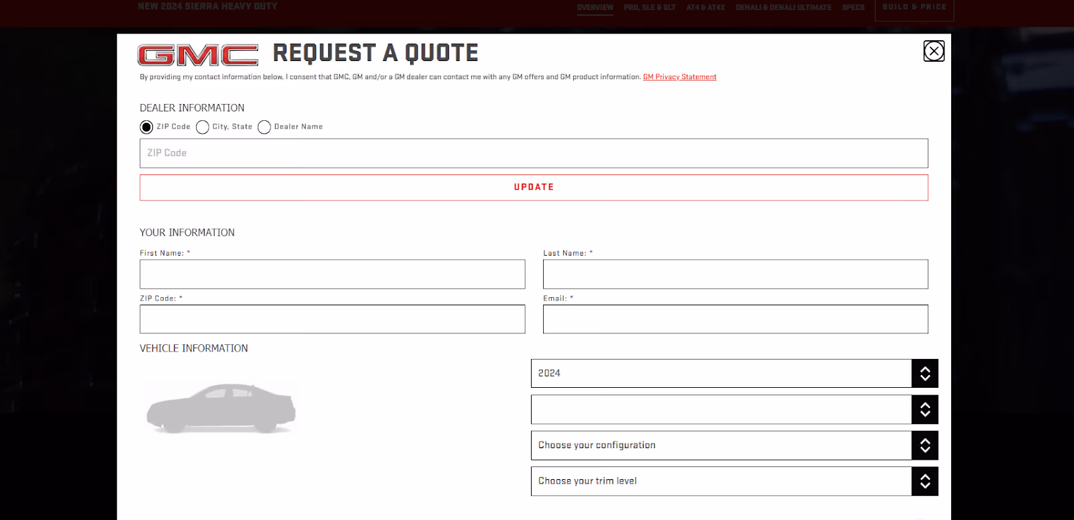Click the UPDATE button
This screenshot has width=1074, height=520.
[534, 187]
